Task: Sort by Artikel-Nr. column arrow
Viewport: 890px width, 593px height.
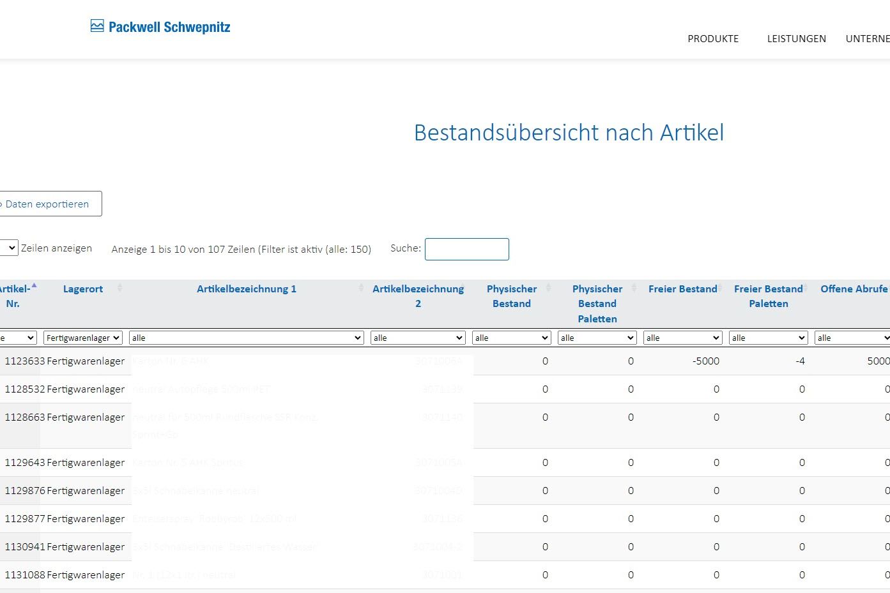Action: [34, 286]
